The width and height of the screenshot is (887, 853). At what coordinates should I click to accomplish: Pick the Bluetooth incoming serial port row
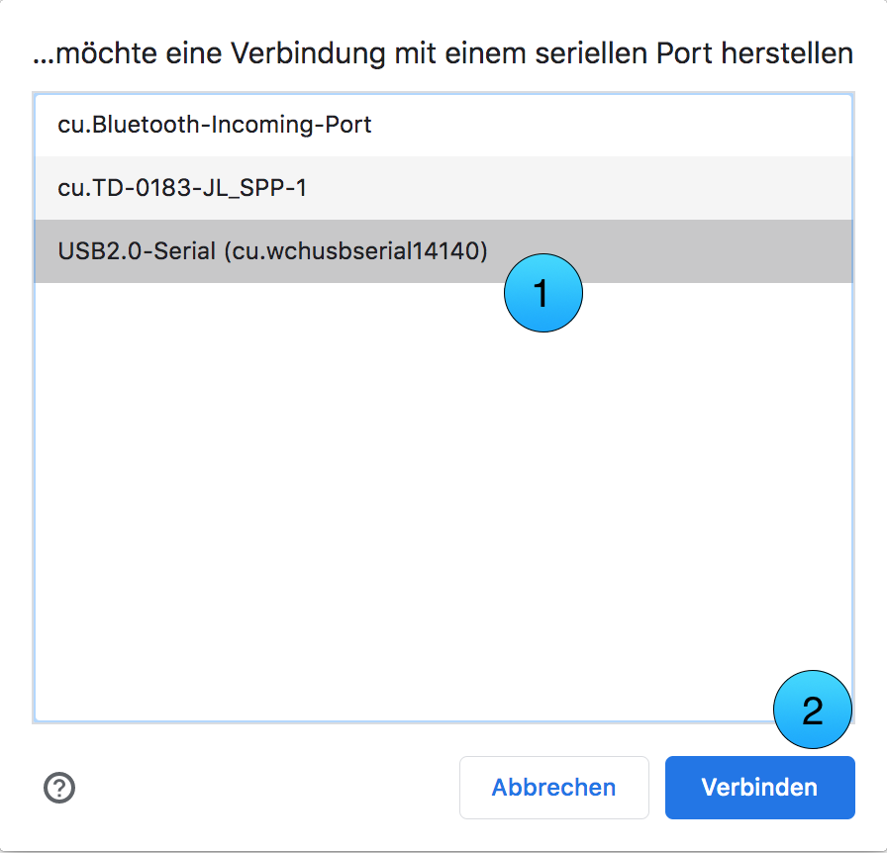coord(443,125)
